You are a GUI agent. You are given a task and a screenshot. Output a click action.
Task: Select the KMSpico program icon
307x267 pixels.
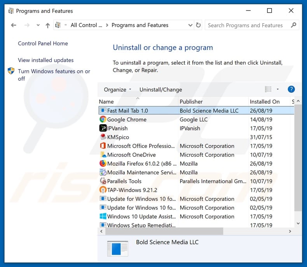(103, 137)
